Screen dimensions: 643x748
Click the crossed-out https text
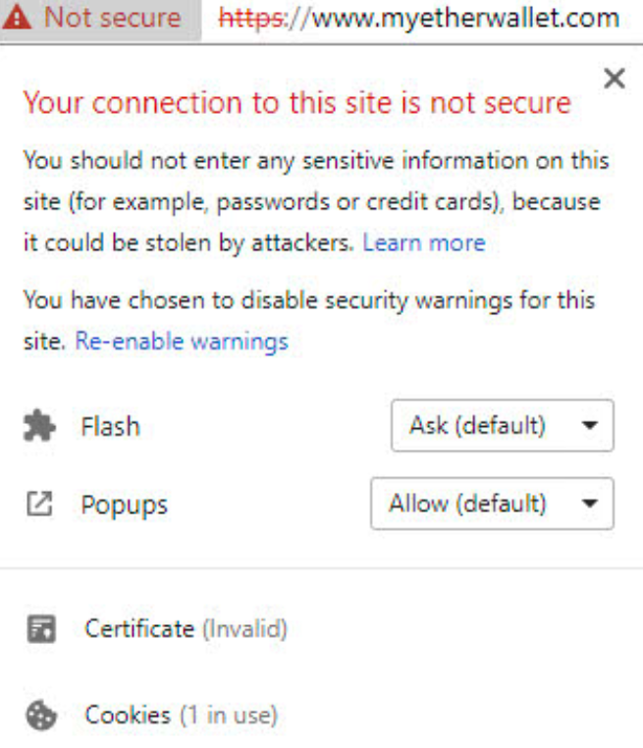tap(251, 19)
